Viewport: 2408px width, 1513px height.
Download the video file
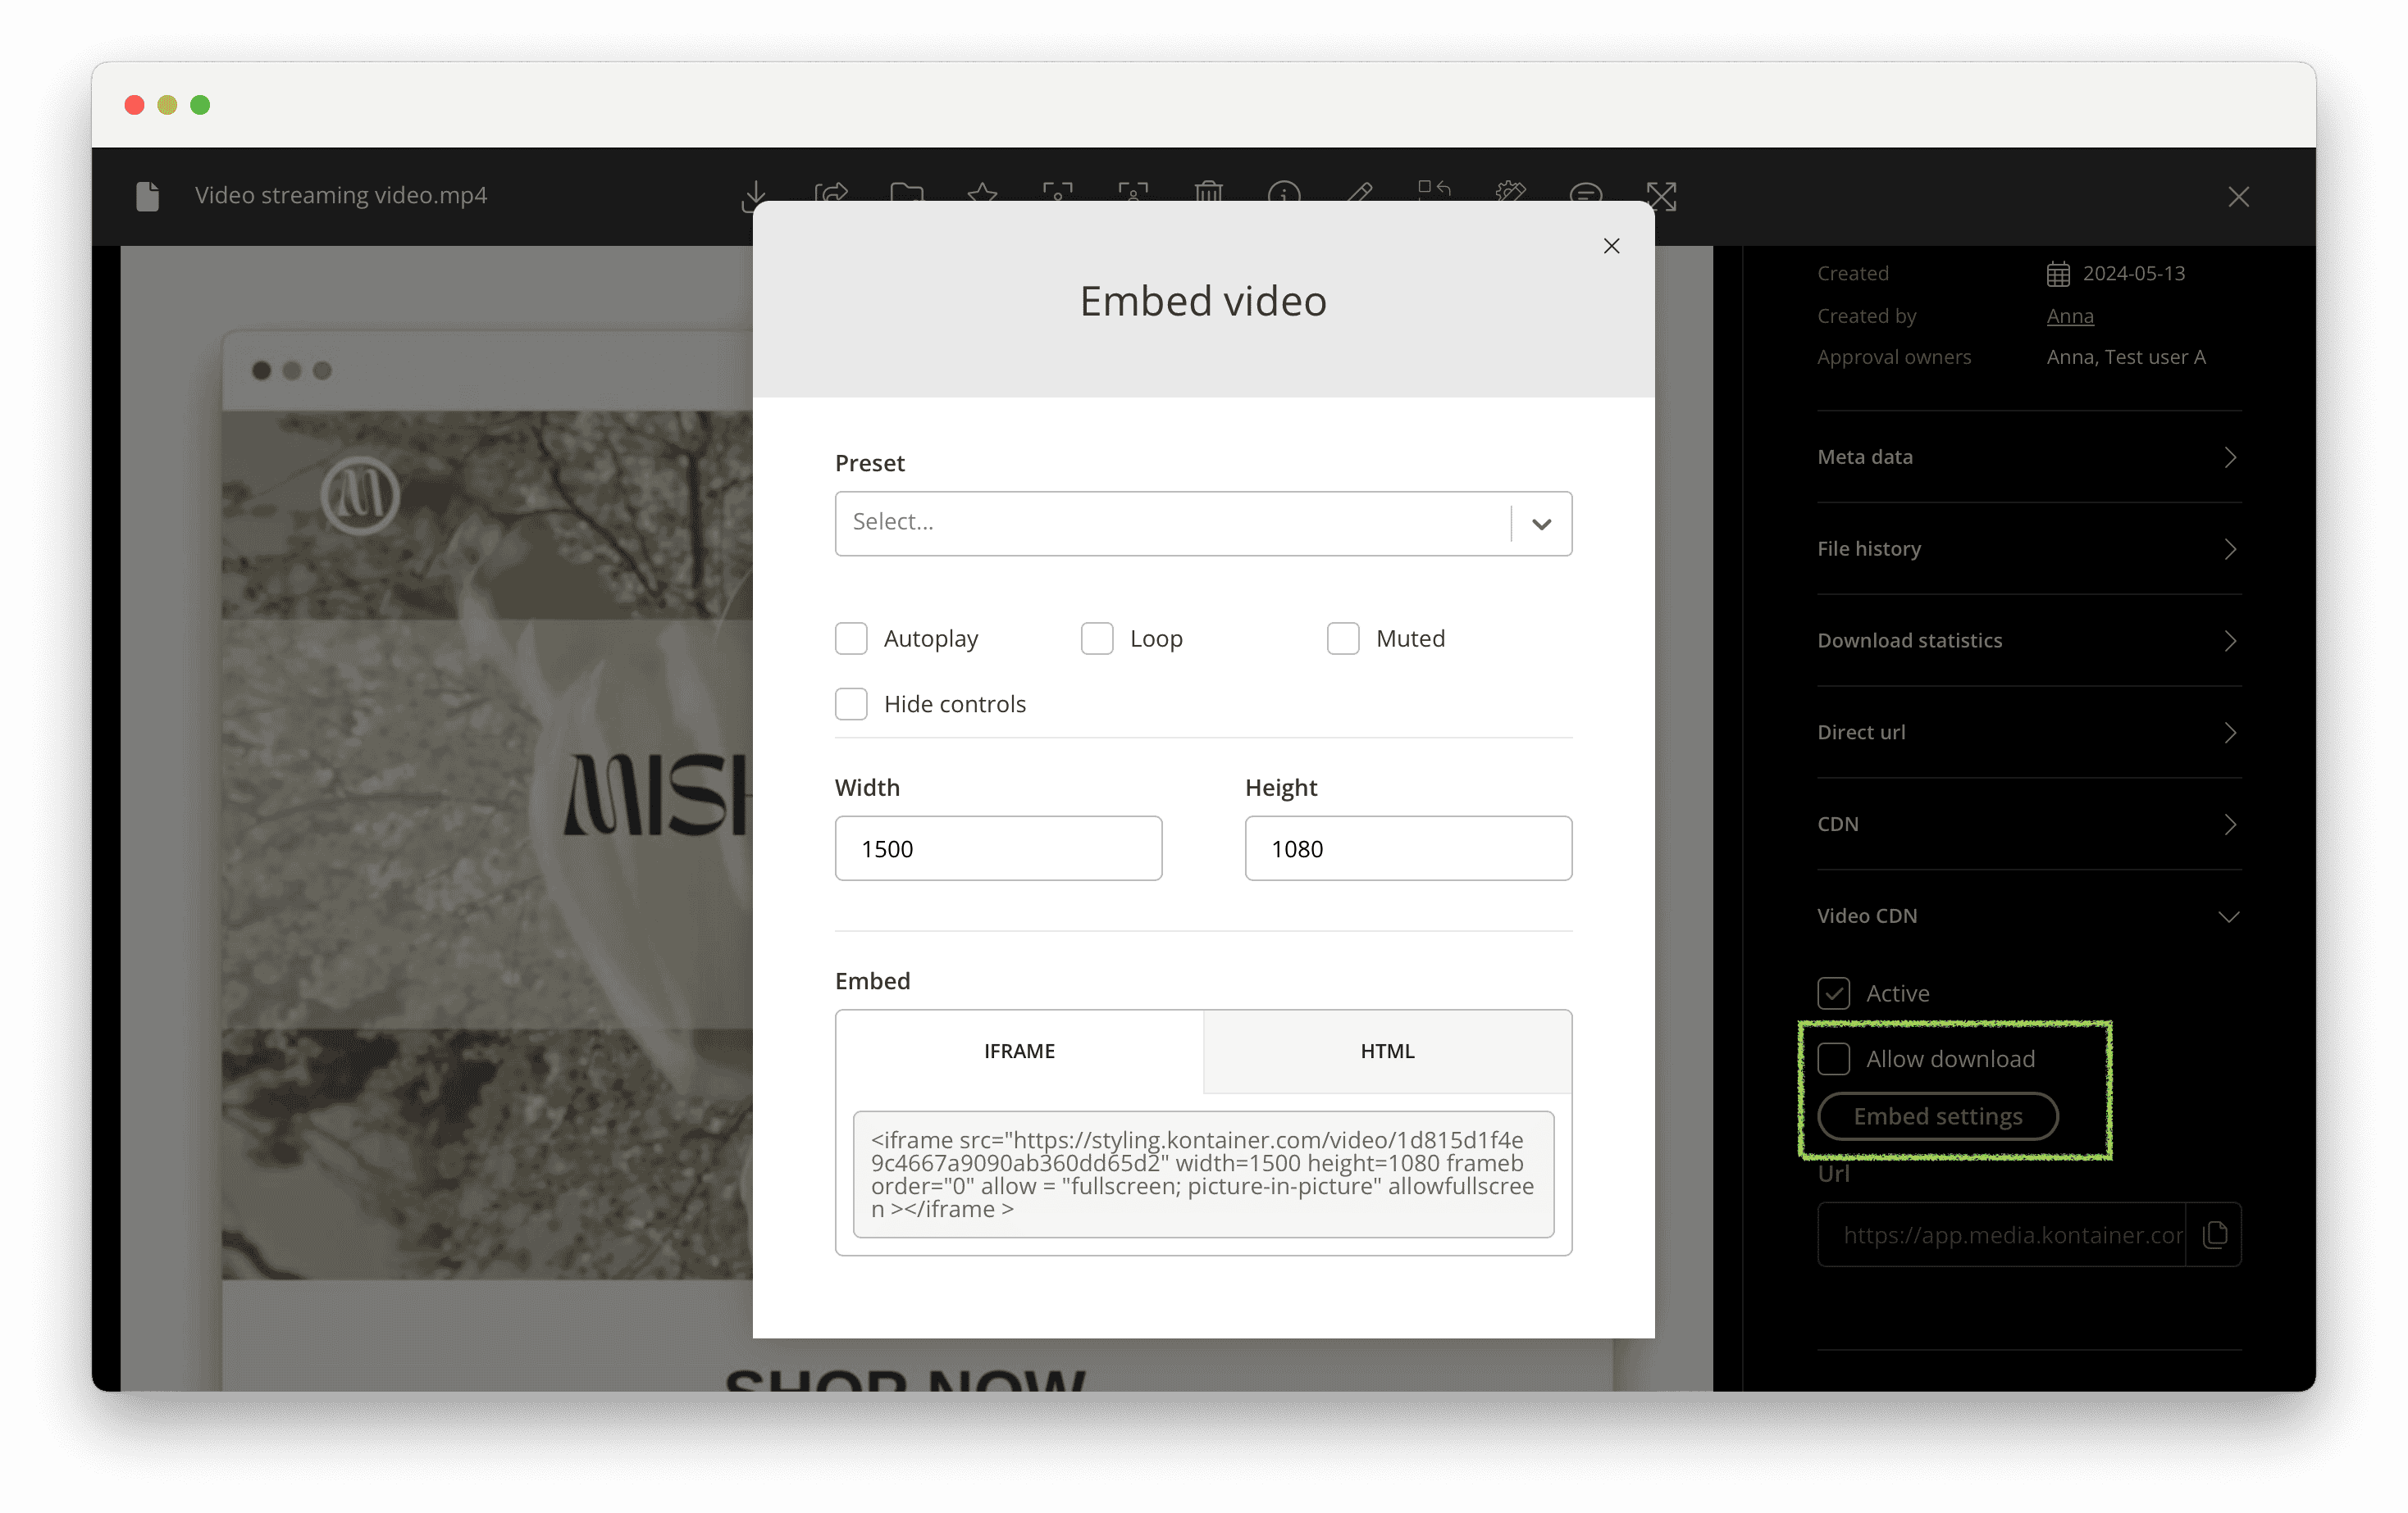coord(757,196)
